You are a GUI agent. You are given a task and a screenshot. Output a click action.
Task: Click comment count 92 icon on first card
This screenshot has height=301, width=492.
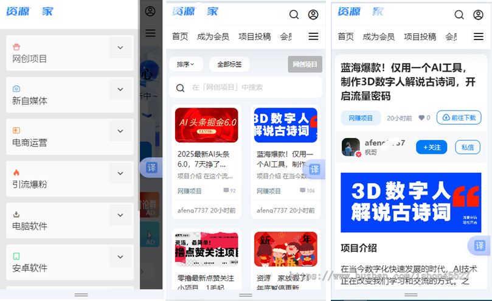click(226, 190)
